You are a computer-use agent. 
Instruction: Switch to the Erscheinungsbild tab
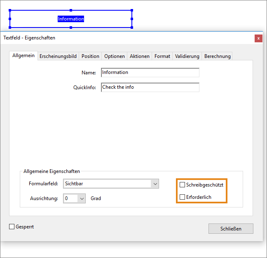coord(58,56)
